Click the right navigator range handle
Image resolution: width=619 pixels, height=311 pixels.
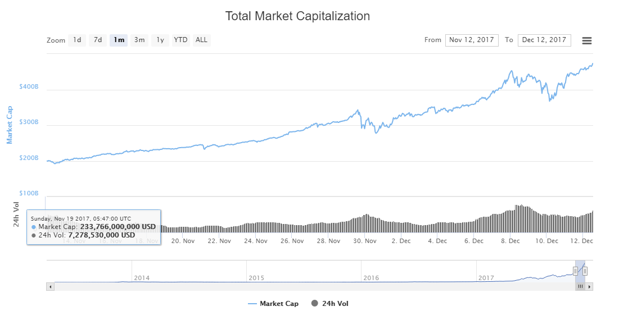coord(585,271)
